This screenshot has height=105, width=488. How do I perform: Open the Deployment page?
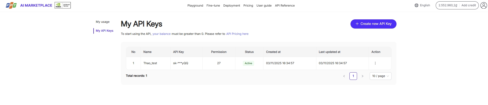pos(231,5)
